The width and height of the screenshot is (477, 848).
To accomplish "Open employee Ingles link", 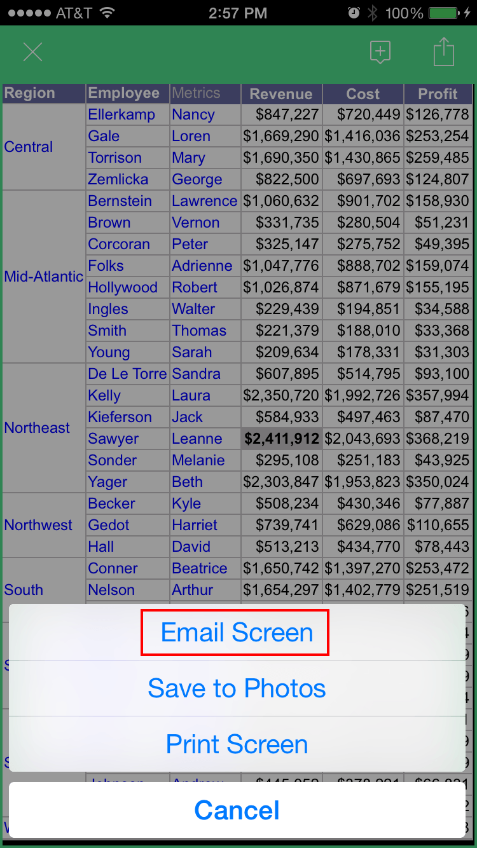I will point(108,309).
